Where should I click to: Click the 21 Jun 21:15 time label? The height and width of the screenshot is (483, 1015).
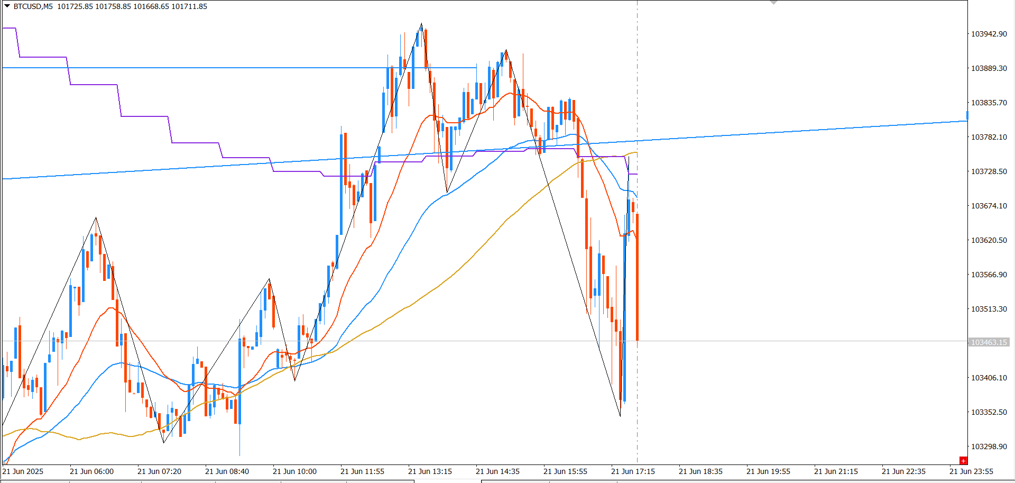pos(836,471)
